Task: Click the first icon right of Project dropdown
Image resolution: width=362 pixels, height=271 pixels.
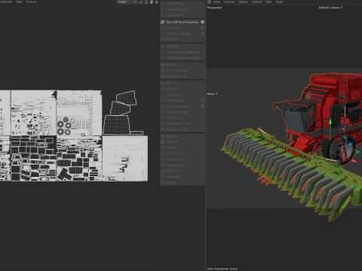Action: 141,2
